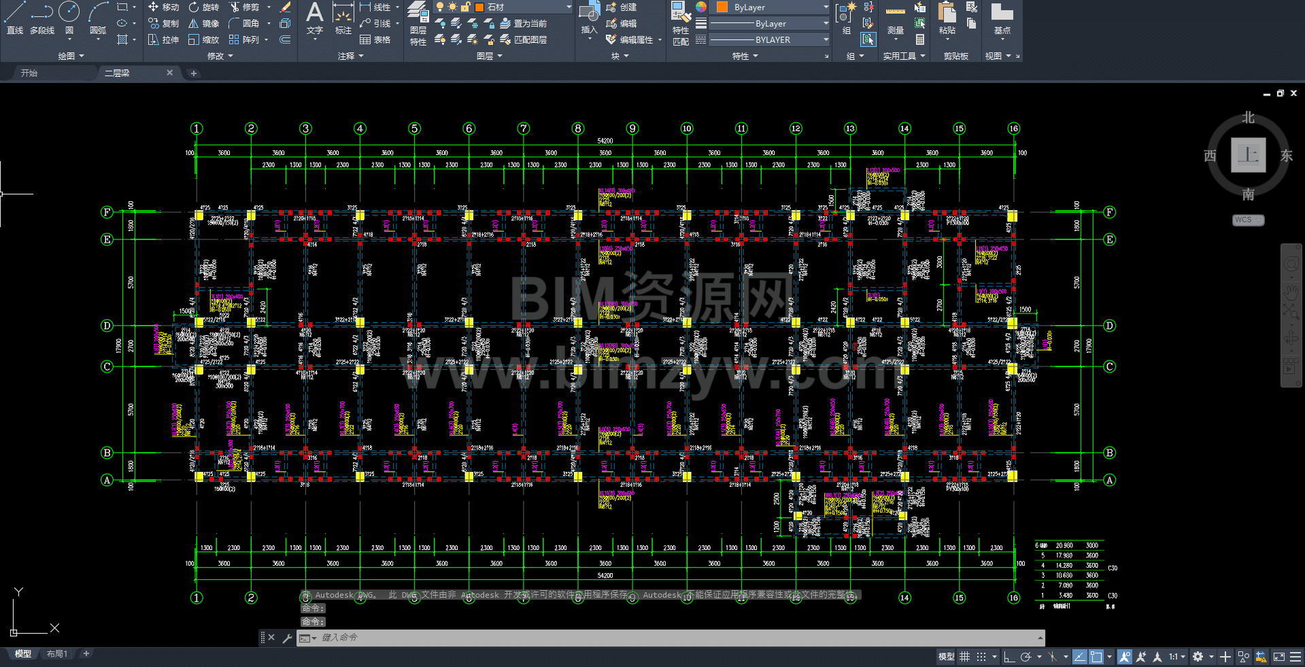
Task: Open the 石材 layer dropdown list
Action: tap(569, 7)
